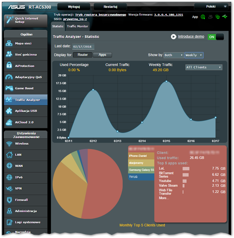Click the Restartuj reboot button
The image size is (234, 238).
[x=110, y=7]
